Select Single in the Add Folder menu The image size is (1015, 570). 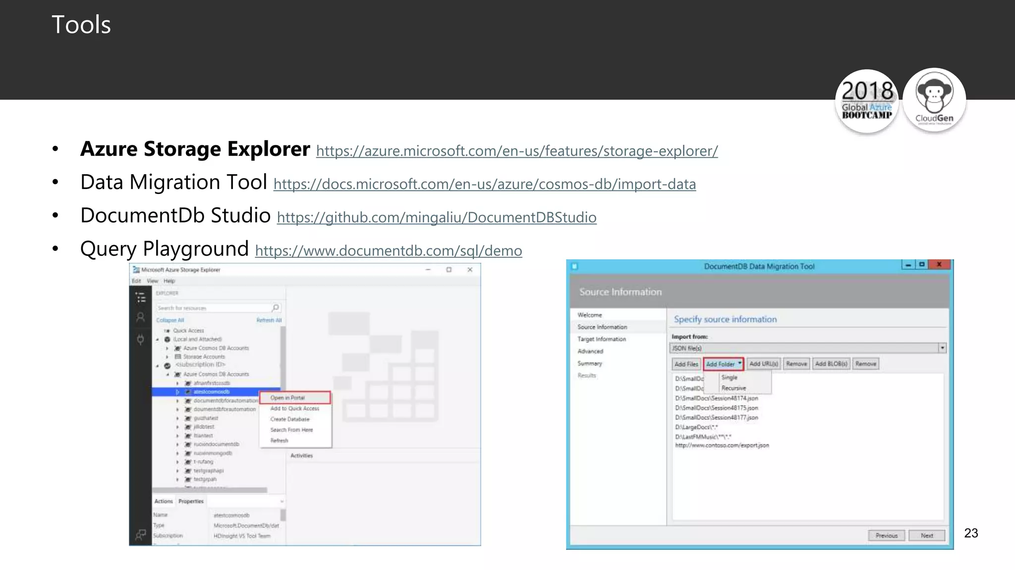click(x=730, y=377)
